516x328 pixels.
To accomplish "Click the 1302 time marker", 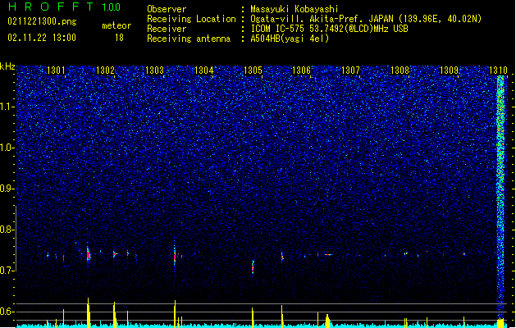I will coord(105,70).
